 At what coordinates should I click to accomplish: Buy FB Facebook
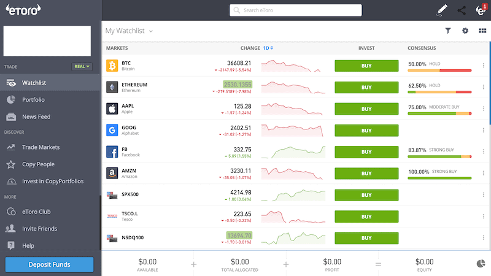pyautogui.click(x=366, y=151)
